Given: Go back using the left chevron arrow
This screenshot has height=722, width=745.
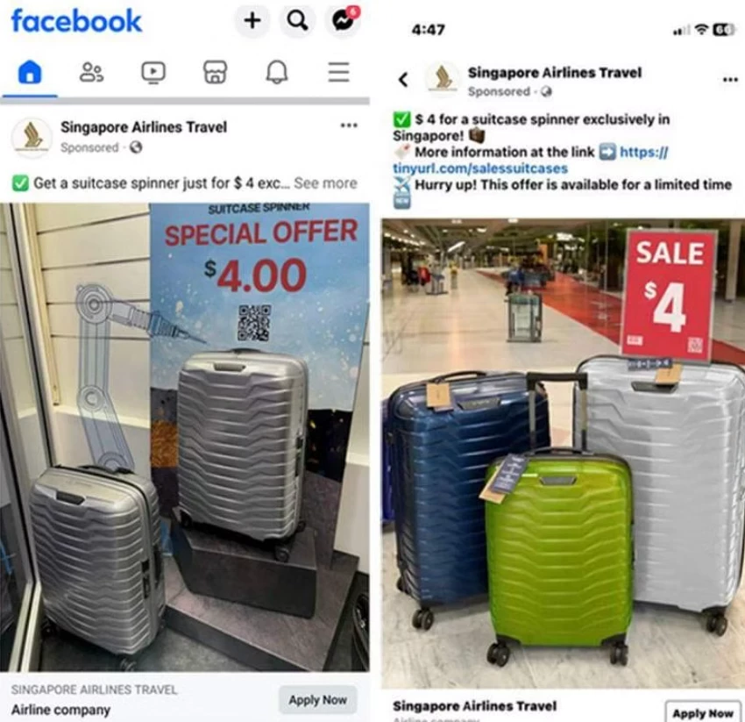Looking at the screenshot, I should click(403, 80).
